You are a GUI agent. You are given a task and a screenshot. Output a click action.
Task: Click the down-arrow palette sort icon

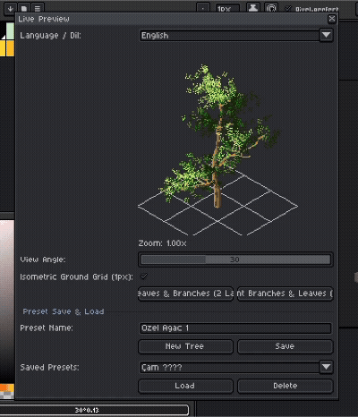coord(11,9)
